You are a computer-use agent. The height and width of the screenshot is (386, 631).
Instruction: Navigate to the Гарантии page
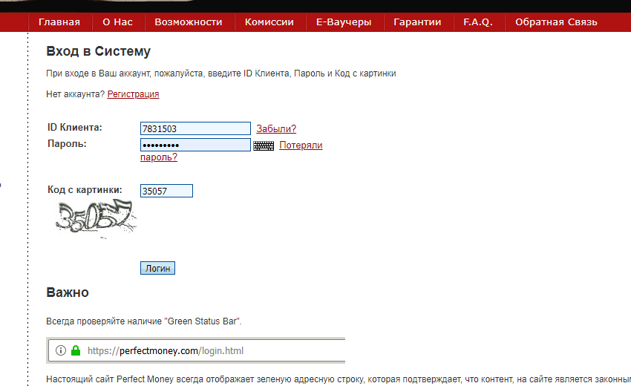pyautogui.click(x=417, y=22)
